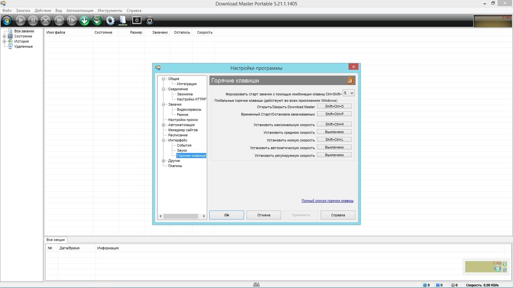Collapse the Закачки settings node
Viewport: 513px width, 288px height.
[163, 104]
